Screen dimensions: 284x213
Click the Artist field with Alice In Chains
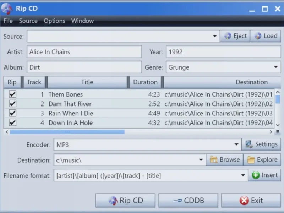pos(84,52)
